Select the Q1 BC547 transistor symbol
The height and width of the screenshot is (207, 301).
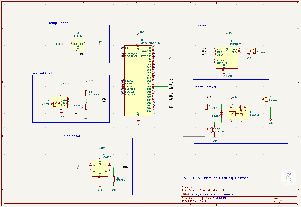tap(214, 129)
